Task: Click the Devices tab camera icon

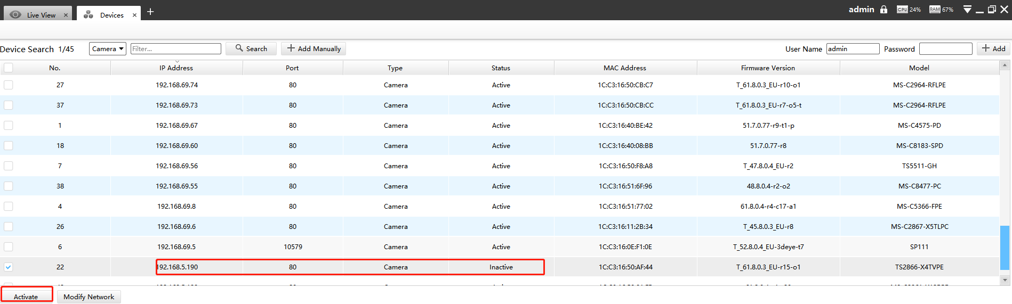Action: pyautogui.click(x=89, y=15)
